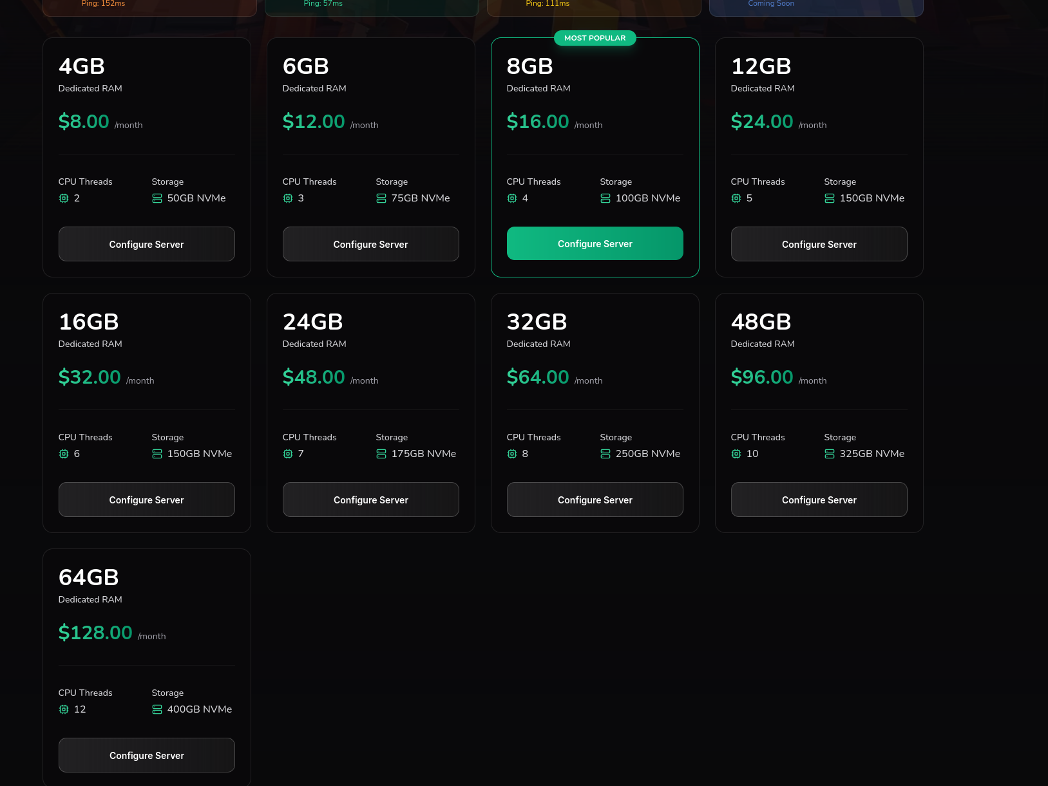Click the storage icon beside 175GB NVMe

click(381, 454)
